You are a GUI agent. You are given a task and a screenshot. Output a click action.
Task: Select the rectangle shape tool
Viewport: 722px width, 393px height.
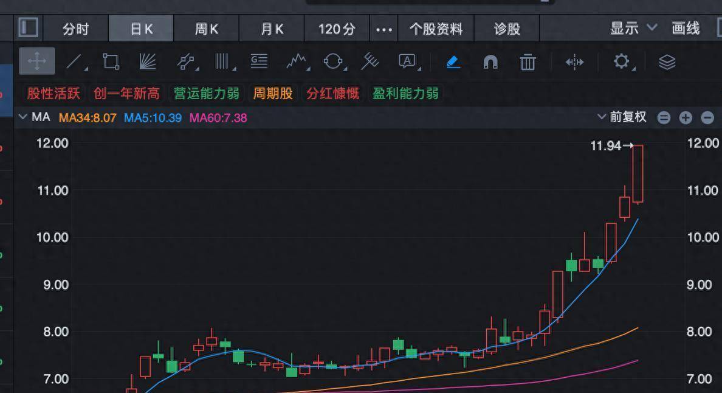pyautogui.click(x=111, y=61)
